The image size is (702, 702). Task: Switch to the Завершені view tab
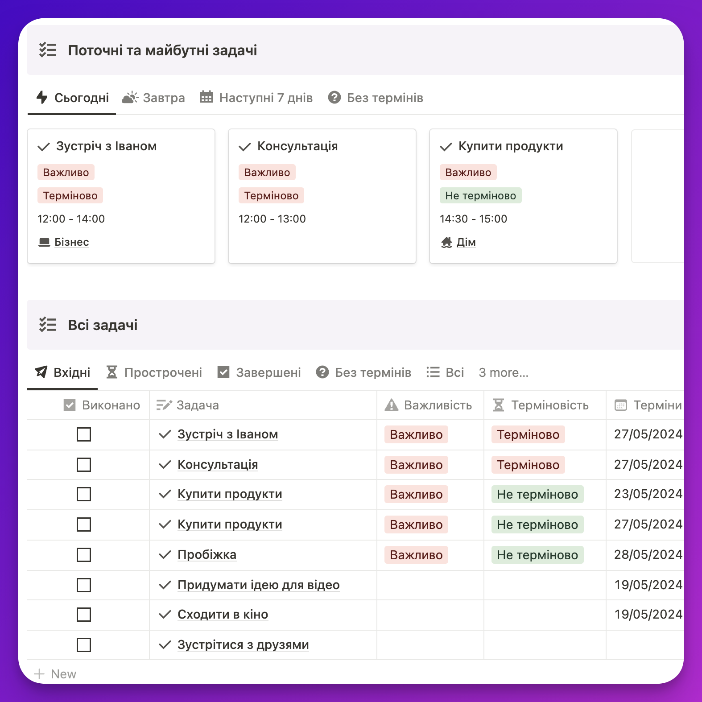tap(259, 372)
